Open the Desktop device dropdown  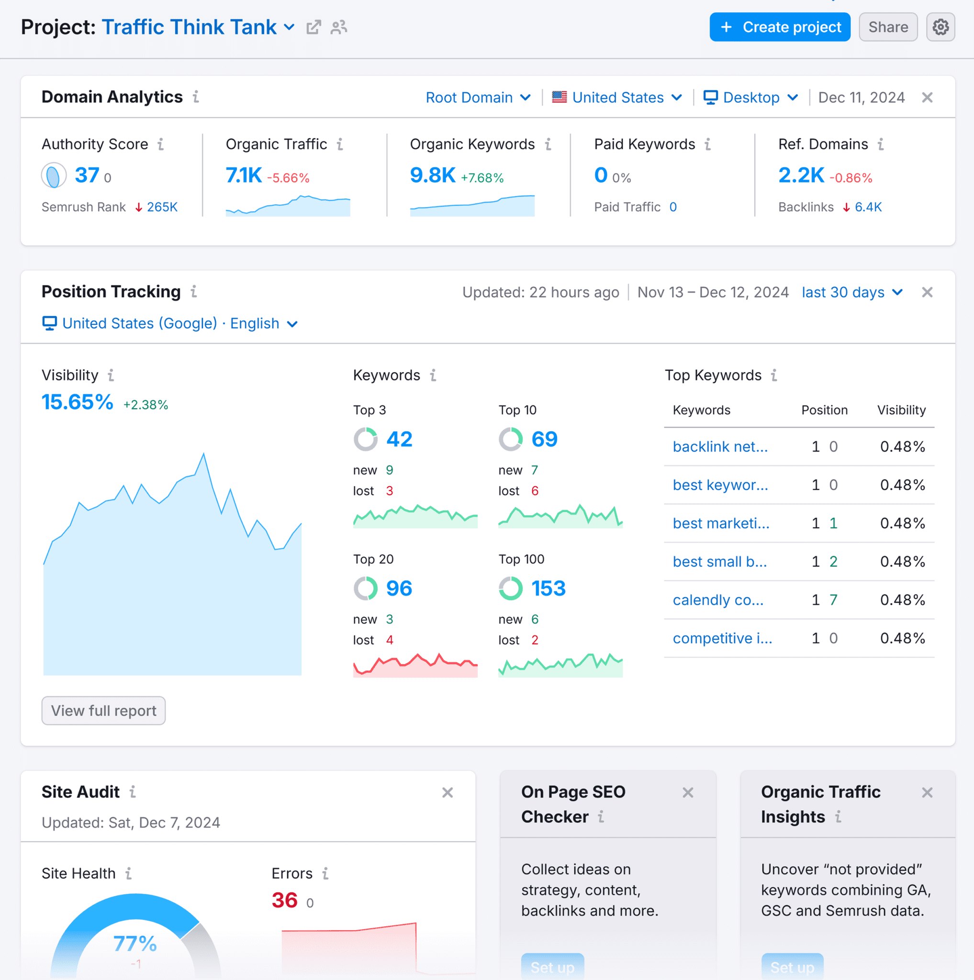(751, 98)
